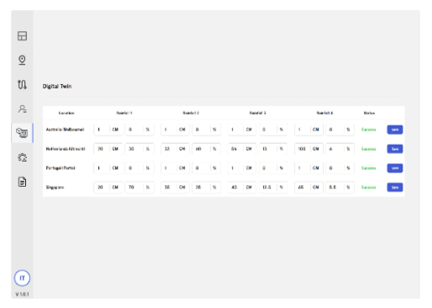This screenshot has width=432, height=308.
Task: Select the Digital Twin icon in sidebar
Action: pyautogui.click(x=22, y=133)
